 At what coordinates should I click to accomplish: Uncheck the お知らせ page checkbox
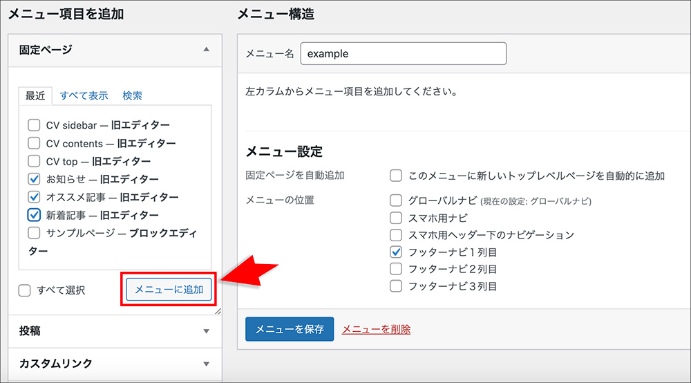pos(34,179)
